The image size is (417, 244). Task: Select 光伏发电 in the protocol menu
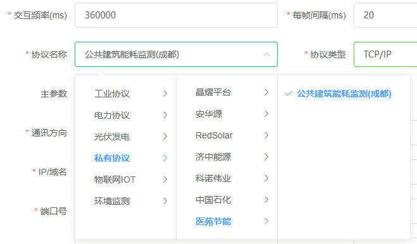(125, 137)
